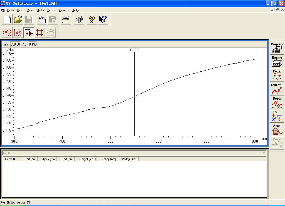Maximize the UV Solutions main window

click(275, 3)
